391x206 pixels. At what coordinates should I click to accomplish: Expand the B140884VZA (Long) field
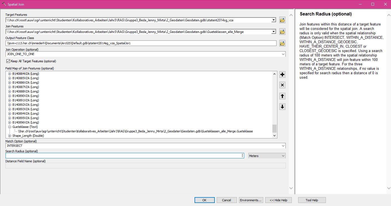(x=10, y=74)
